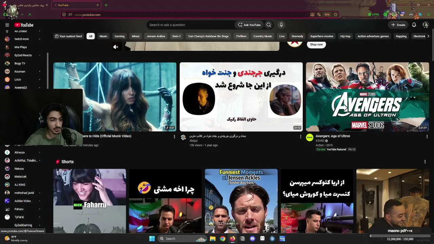The width and height of the screenshot is (434, 244).
Task: Open the YouTube guide hamburger menu
Action: pyautogui.click(x=7, y=25)
